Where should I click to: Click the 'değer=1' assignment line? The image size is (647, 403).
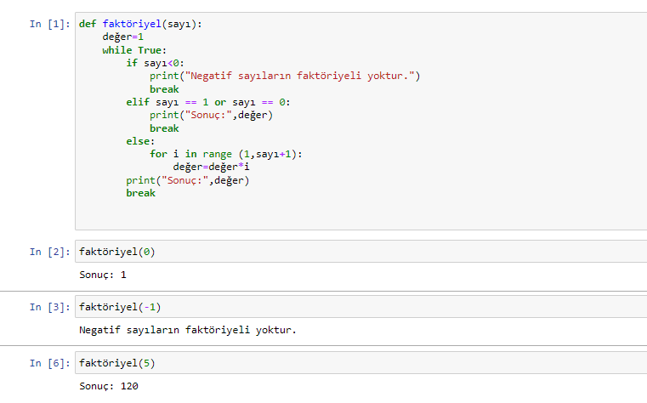tap(123, 37)
